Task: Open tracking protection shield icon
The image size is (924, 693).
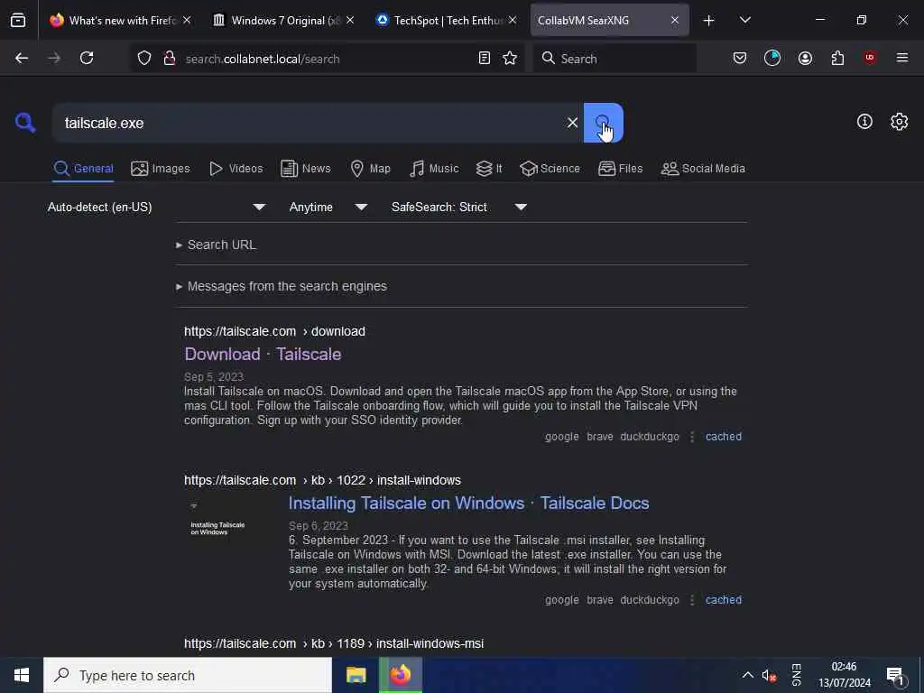Action: coord(144,59)
